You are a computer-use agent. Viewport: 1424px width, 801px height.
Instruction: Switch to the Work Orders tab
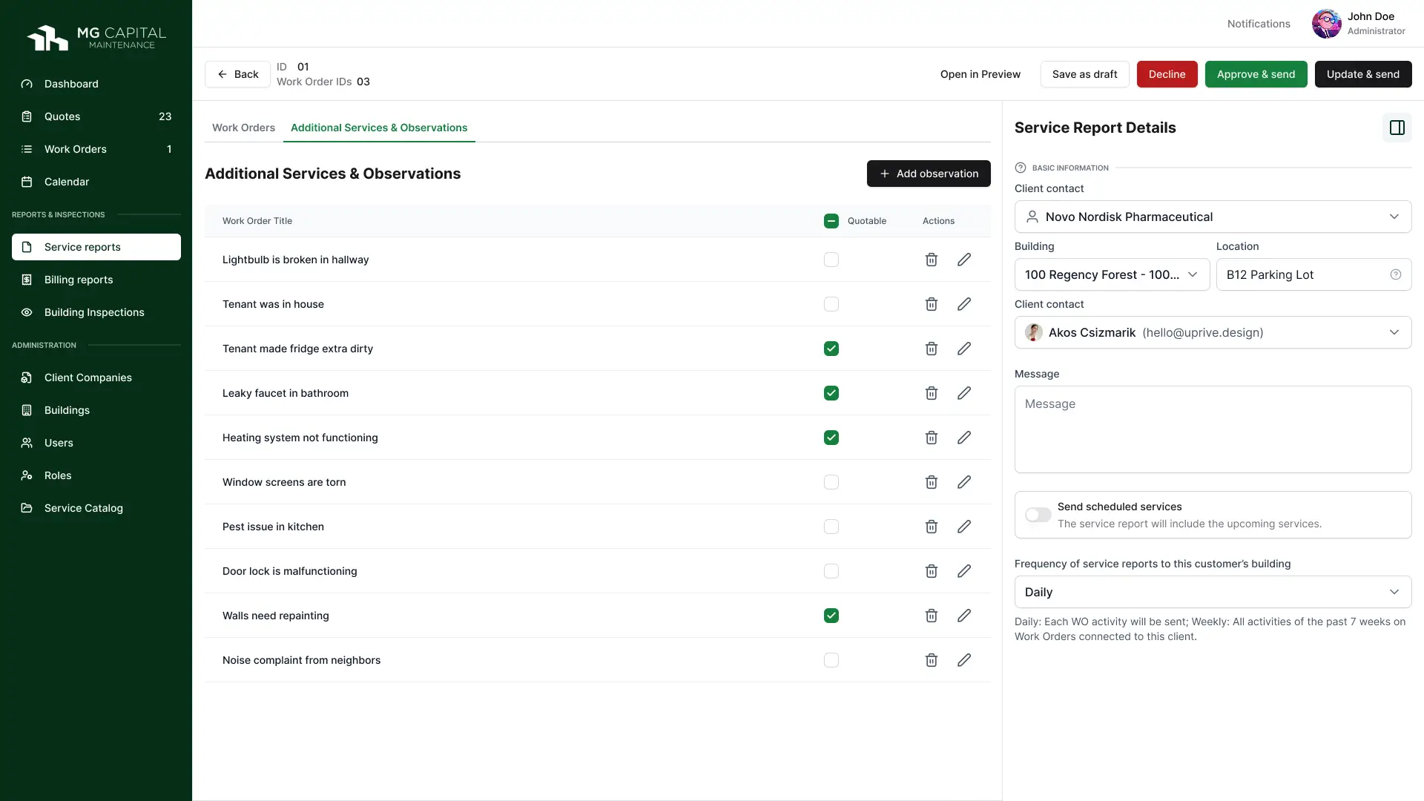[243, 128]
